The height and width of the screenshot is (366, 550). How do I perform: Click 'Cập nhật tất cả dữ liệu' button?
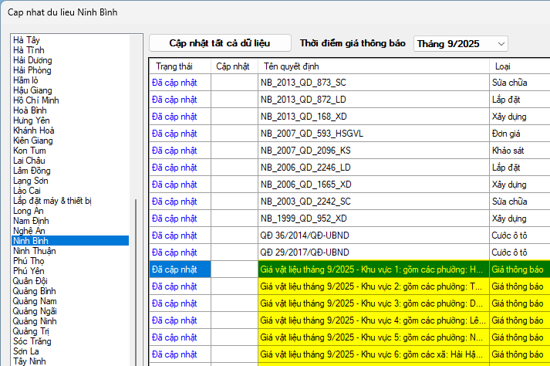click(220, 43)
